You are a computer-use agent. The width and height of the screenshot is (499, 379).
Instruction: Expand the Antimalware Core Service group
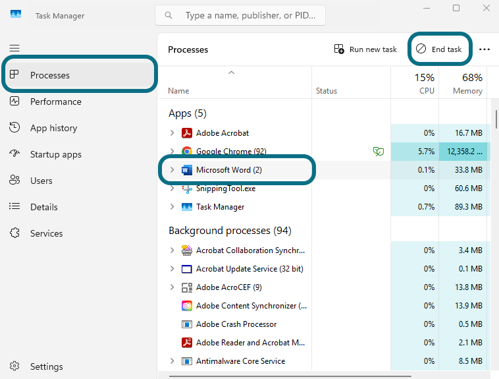172,361
